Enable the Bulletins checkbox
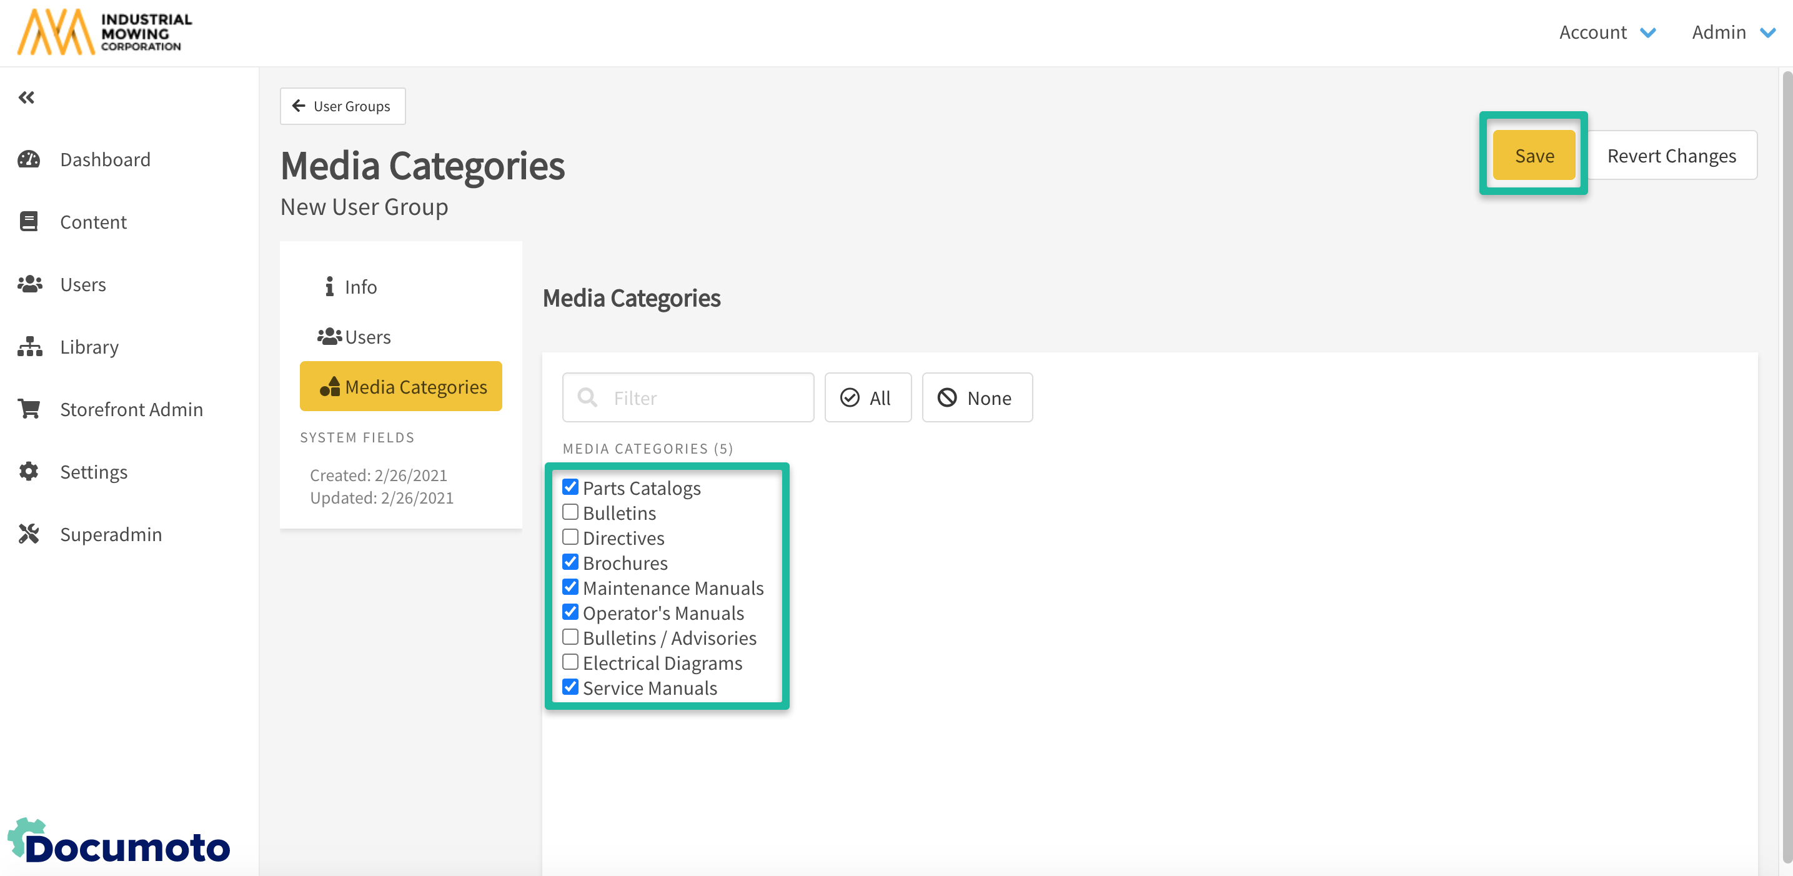 pyautogui.click(x=570, y=512)
